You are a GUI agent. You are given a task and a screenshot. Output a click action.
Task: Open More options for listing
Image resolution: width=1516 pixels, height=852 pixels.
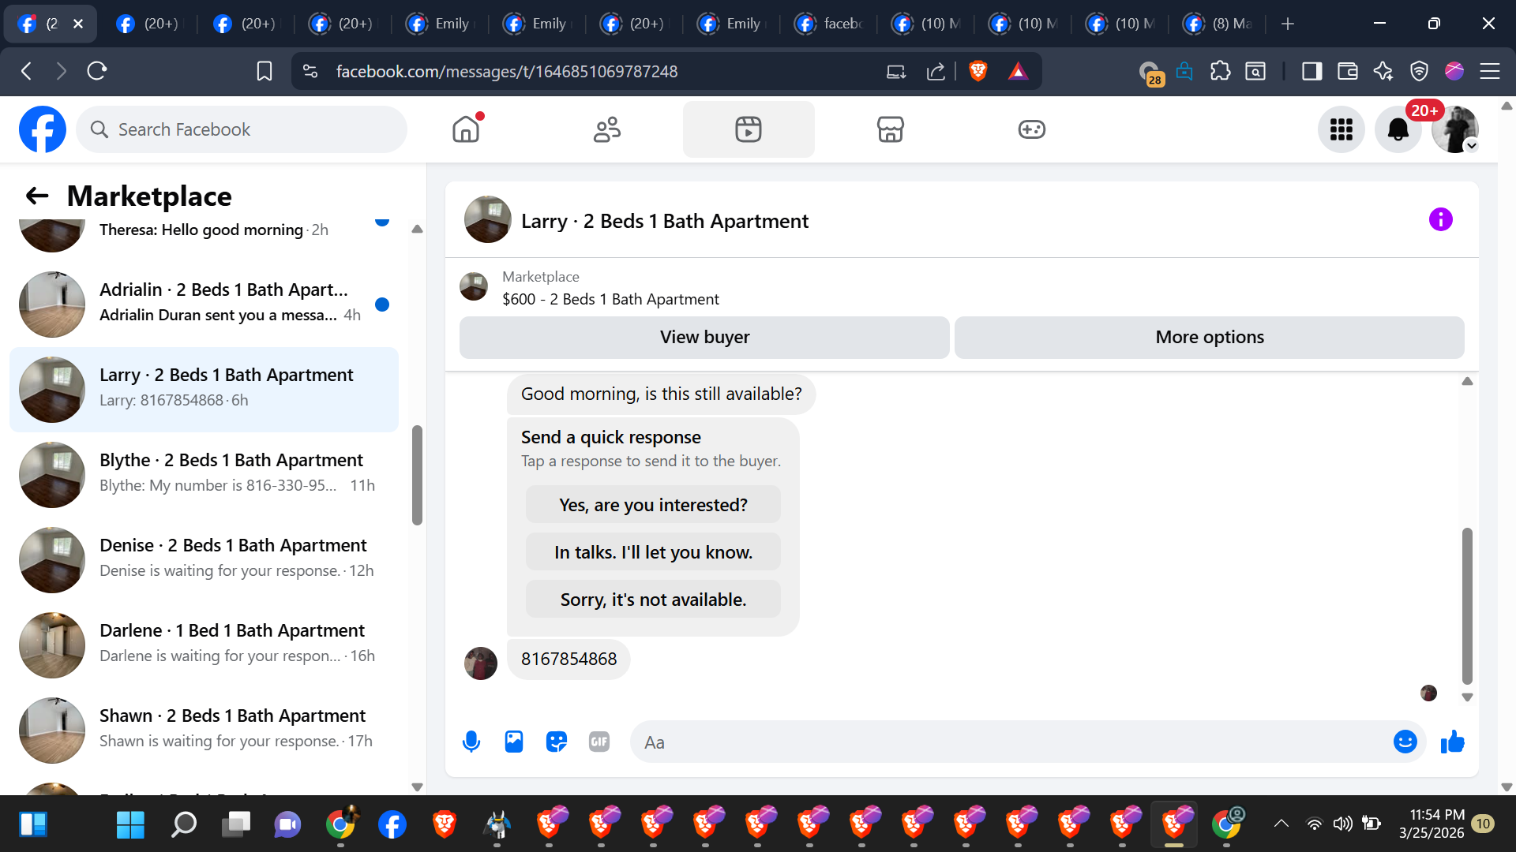[x=1209, y=338]
